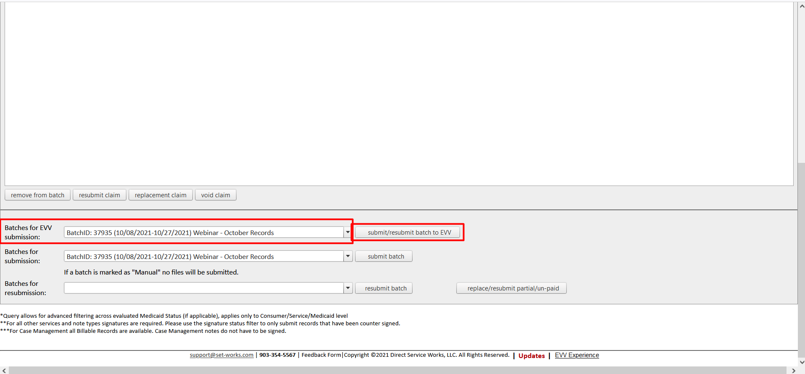Click submit/resubmit batch to EVV
Image resolution: width=805 pixels, height=374 pixels.
click(409, 233)
